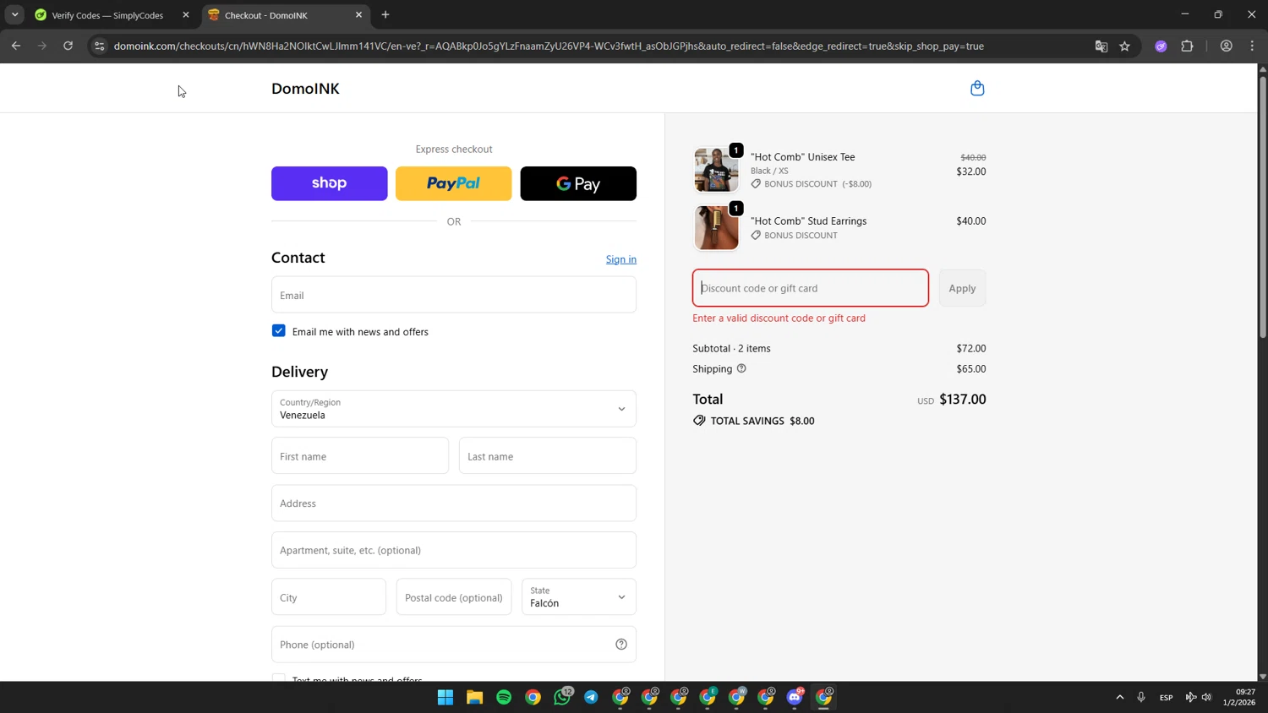Open Telegram from the taskbar

(x=591, y=697)
